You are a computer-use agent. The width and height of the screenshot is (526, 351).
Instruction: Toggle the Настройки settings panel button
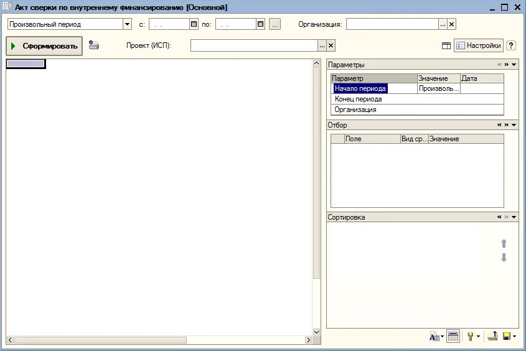point(479,45)
